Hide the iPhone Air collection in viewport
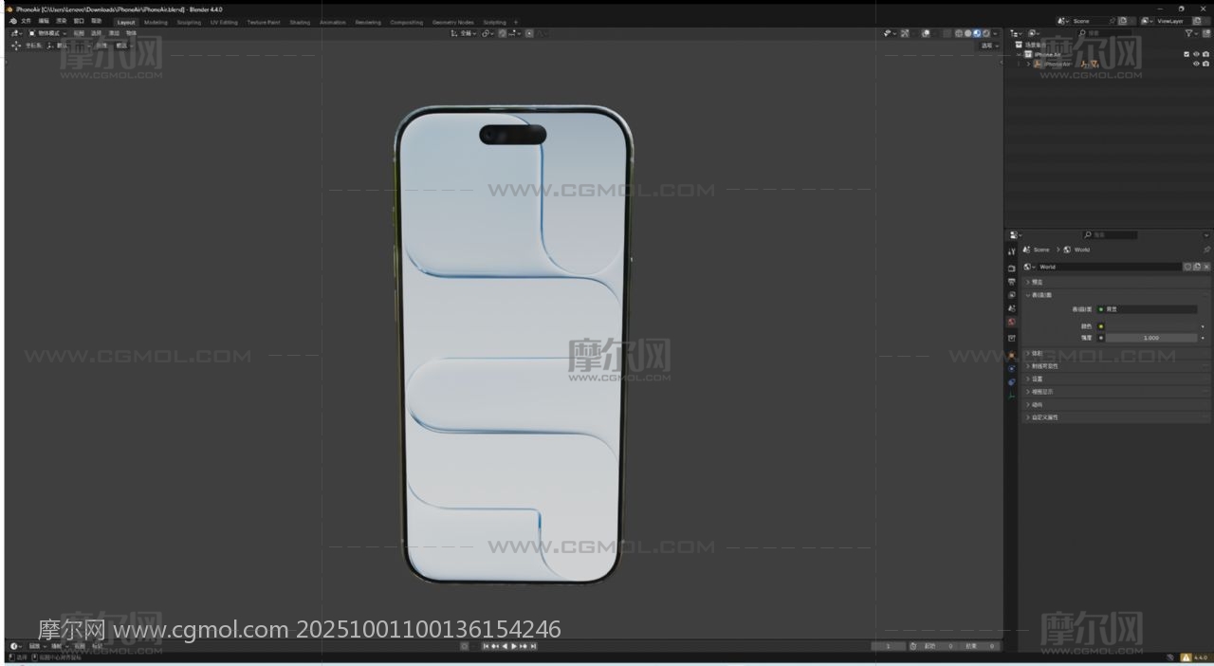 (x=1196, y=54)
